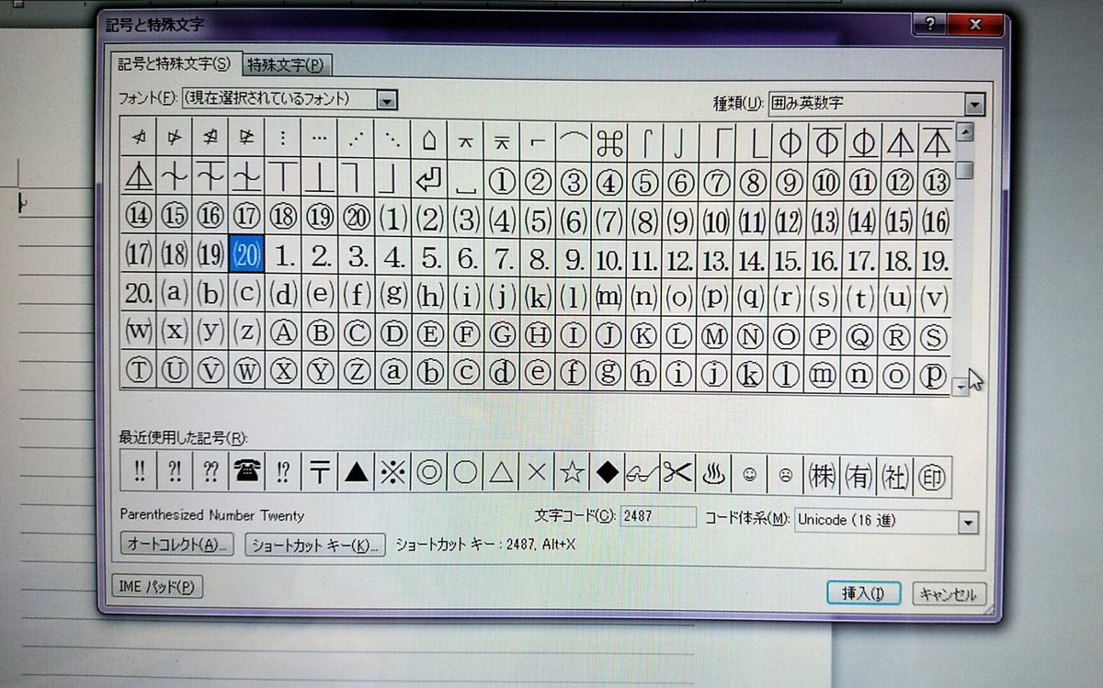Select the highlighted parenthesized (20) symbol
1103x688 pixels.
tap(247, 256)
